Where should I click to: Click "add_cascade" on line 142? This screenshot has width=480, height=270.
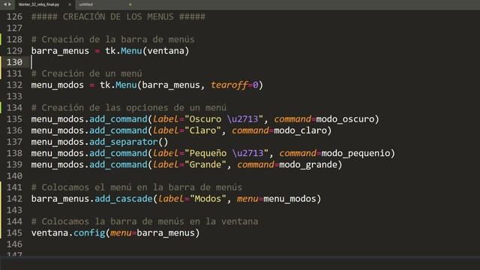(124, 199)
